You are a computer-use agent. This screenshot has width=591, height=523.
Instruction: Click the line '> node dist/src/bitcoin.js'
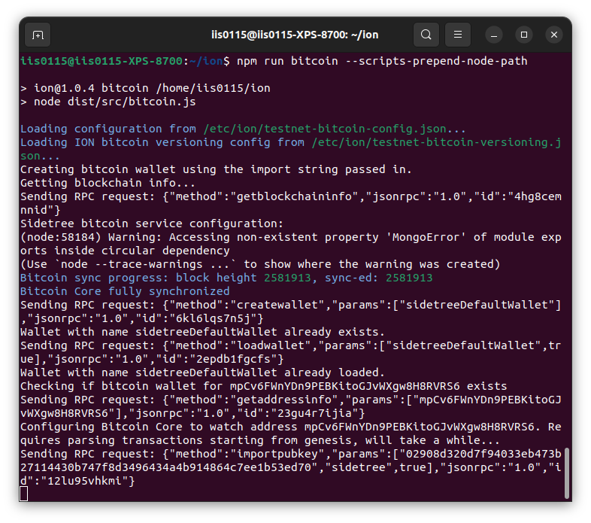pyautogui.click(x=108, y=102)
